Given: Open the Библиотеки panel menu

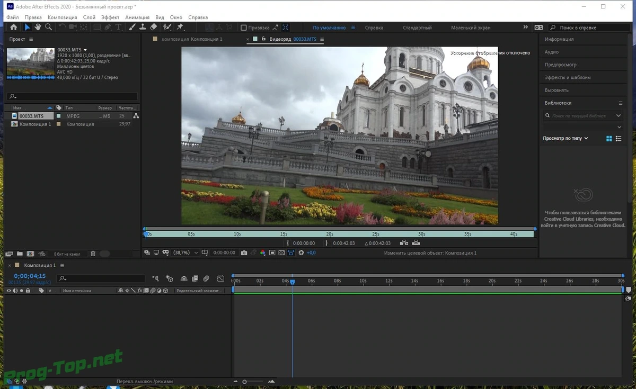Looking at the screenshot, I should coord(621,103).
